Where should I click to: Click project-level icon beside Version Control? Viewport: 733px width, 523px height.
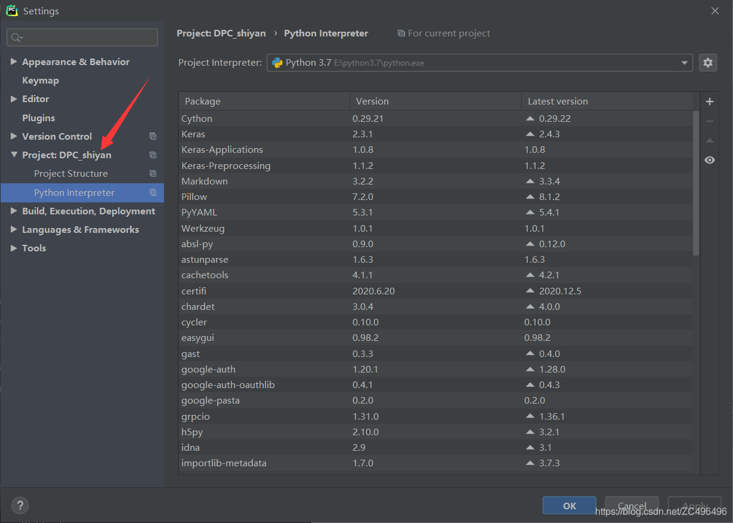click(x=153, y=136)
